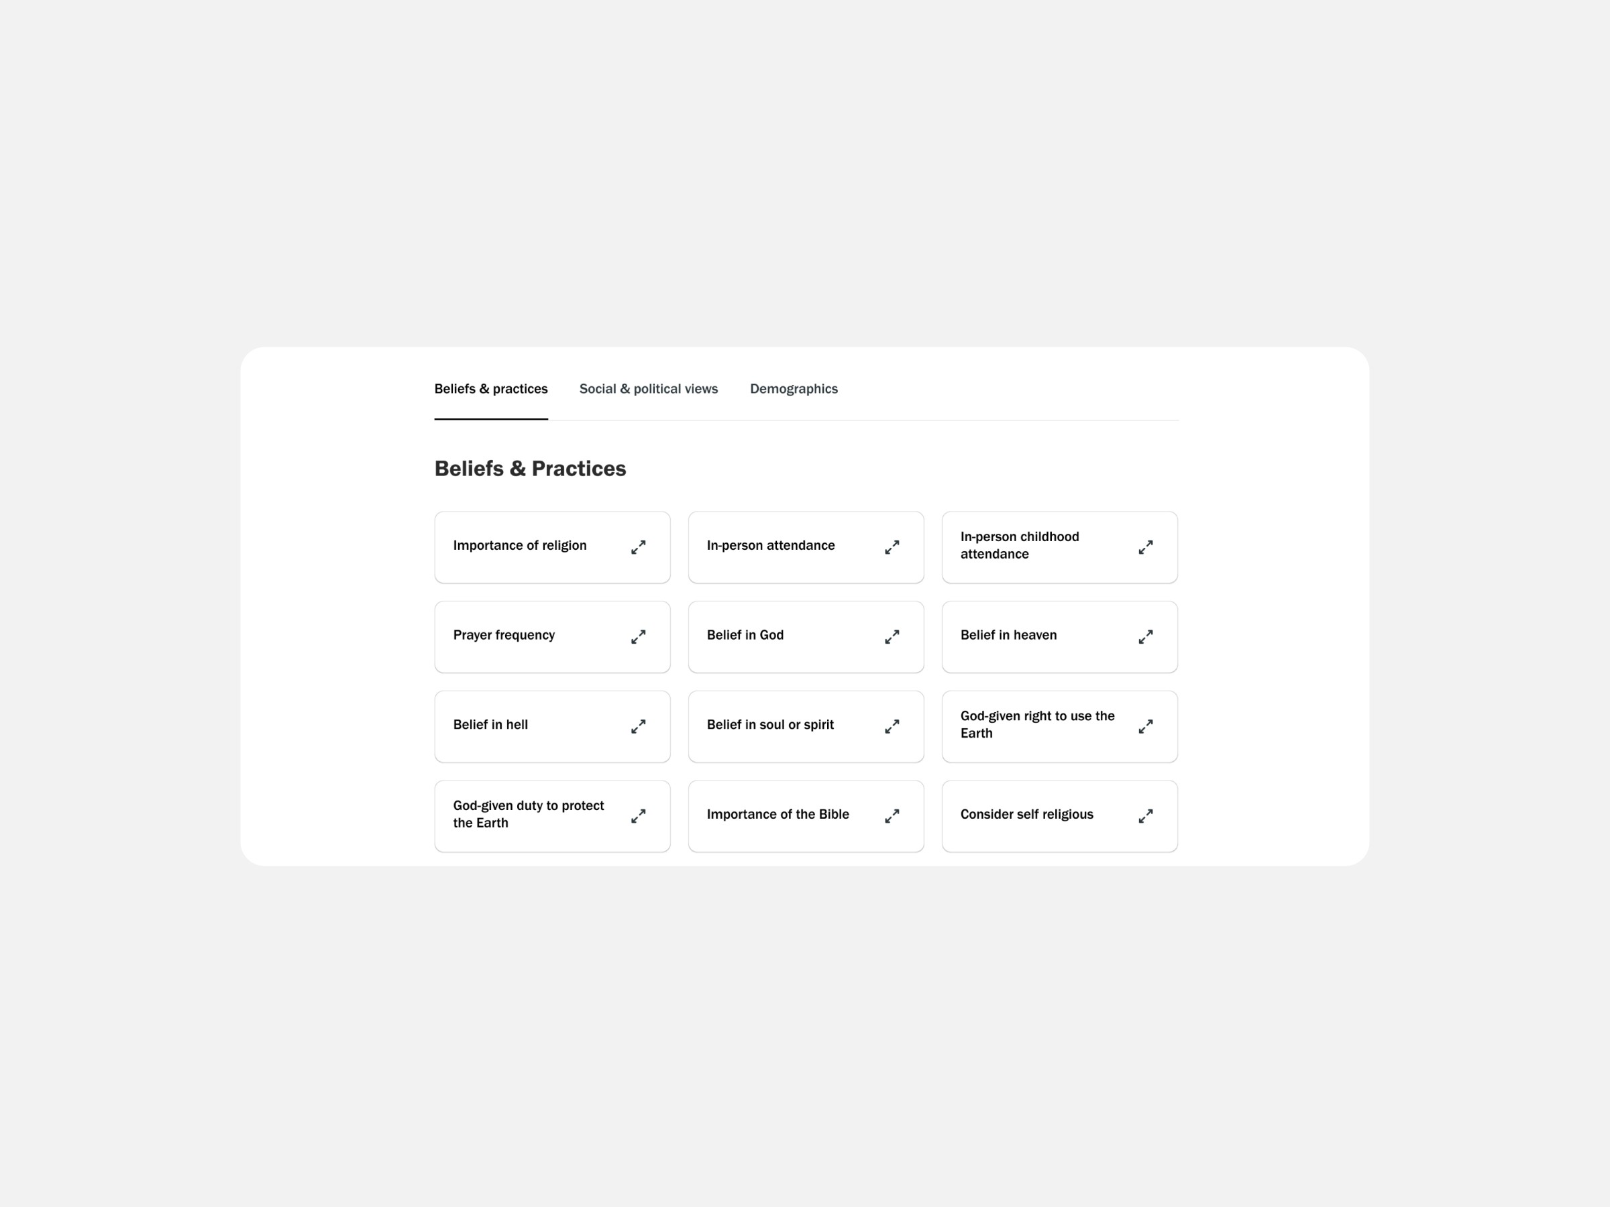Expand icon for God-given duty to protect Earth
Viewport: 1610px width, 1207px height.
(639, 815)
